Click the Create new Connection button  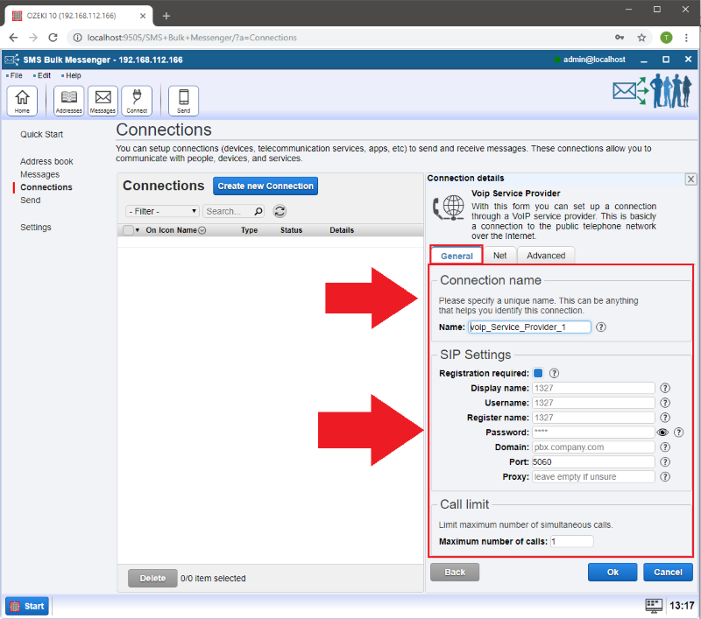(266, 186)
